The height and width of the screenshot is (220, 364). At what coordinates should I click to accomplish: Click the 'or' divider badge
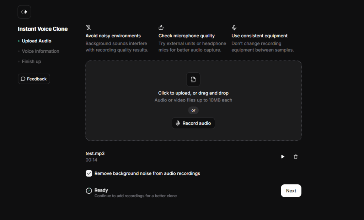pos(193,110)
